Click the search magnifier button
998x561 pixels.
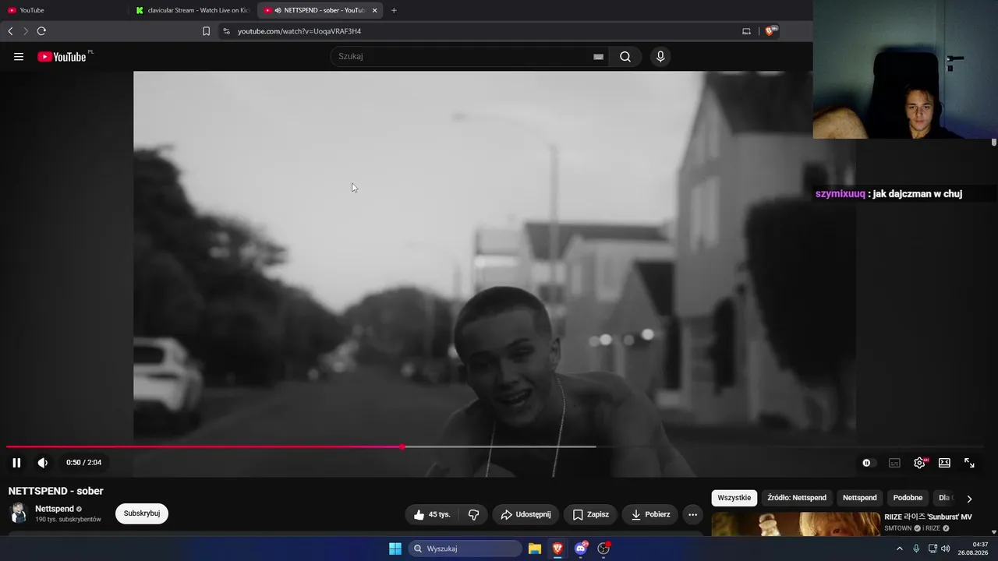click(x=625, y=57)
